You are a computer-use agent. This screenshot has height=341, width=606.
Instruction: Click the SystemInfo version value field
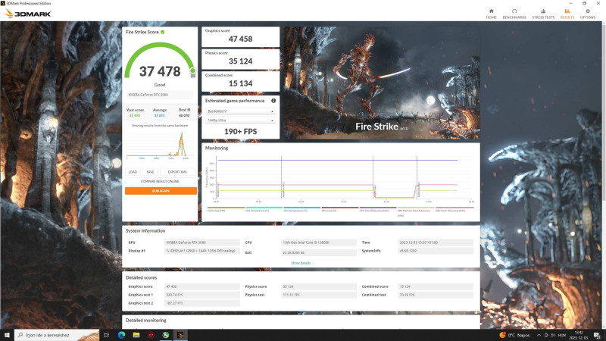[x=436, y=251]
